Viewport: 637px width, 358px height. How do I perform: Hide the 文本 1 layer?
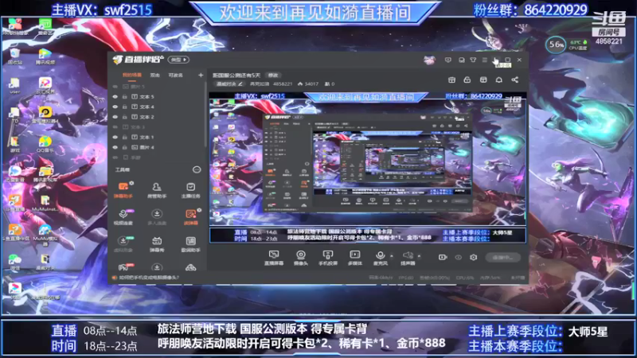tap(115, 137)
